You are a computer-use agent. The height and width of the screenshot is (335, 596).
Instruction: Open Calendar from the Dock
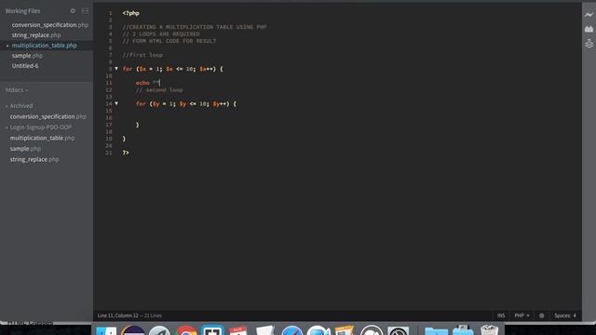(x=238, y=330)
